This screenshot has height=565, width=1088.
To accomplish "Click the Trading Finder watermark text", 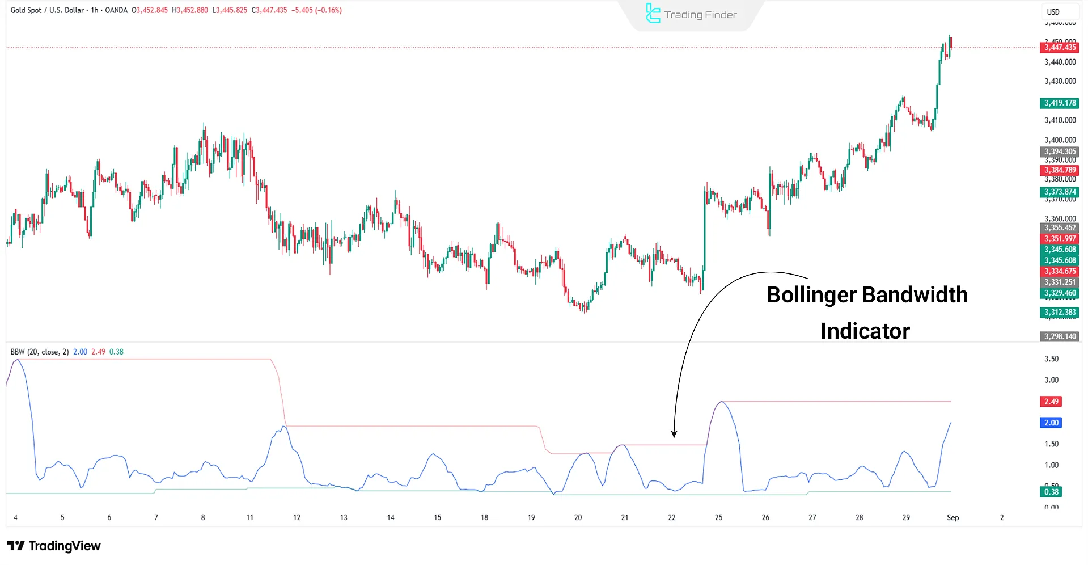I will point(700,15).
